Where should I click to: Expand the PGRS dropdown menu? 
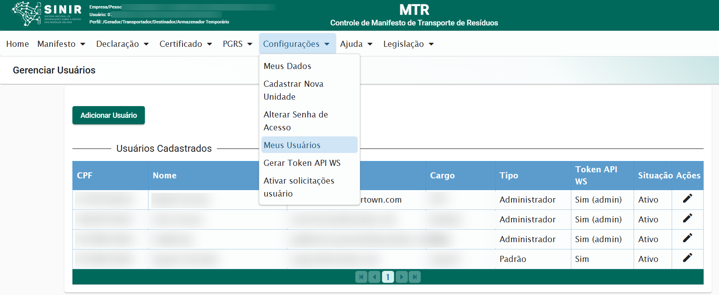[238, 44]
